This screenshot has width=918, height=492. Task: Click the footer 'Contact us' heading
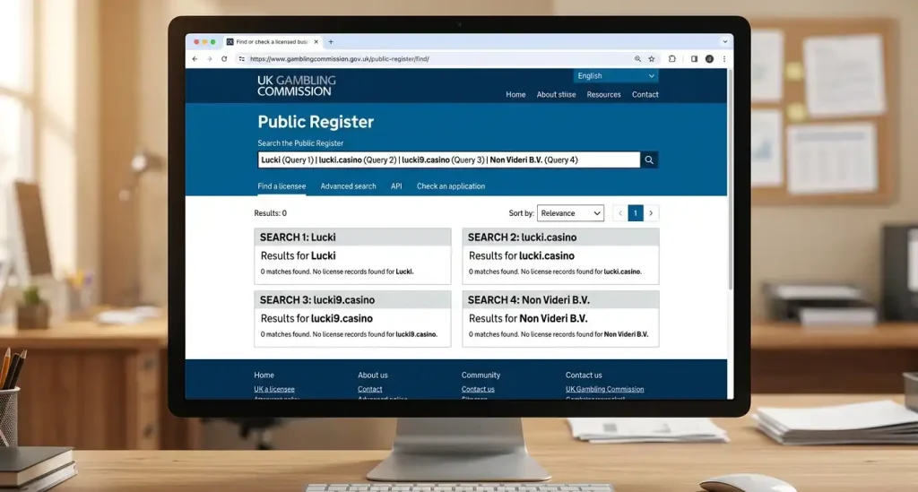584,375
